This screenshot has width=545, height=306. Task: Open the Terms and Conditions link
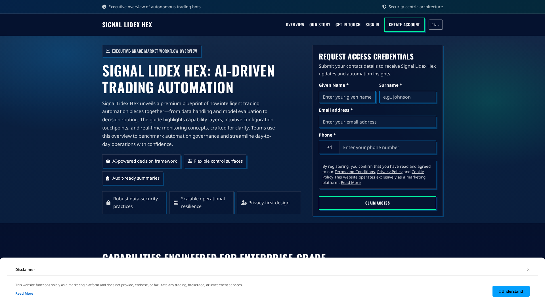tap(355, 172)
